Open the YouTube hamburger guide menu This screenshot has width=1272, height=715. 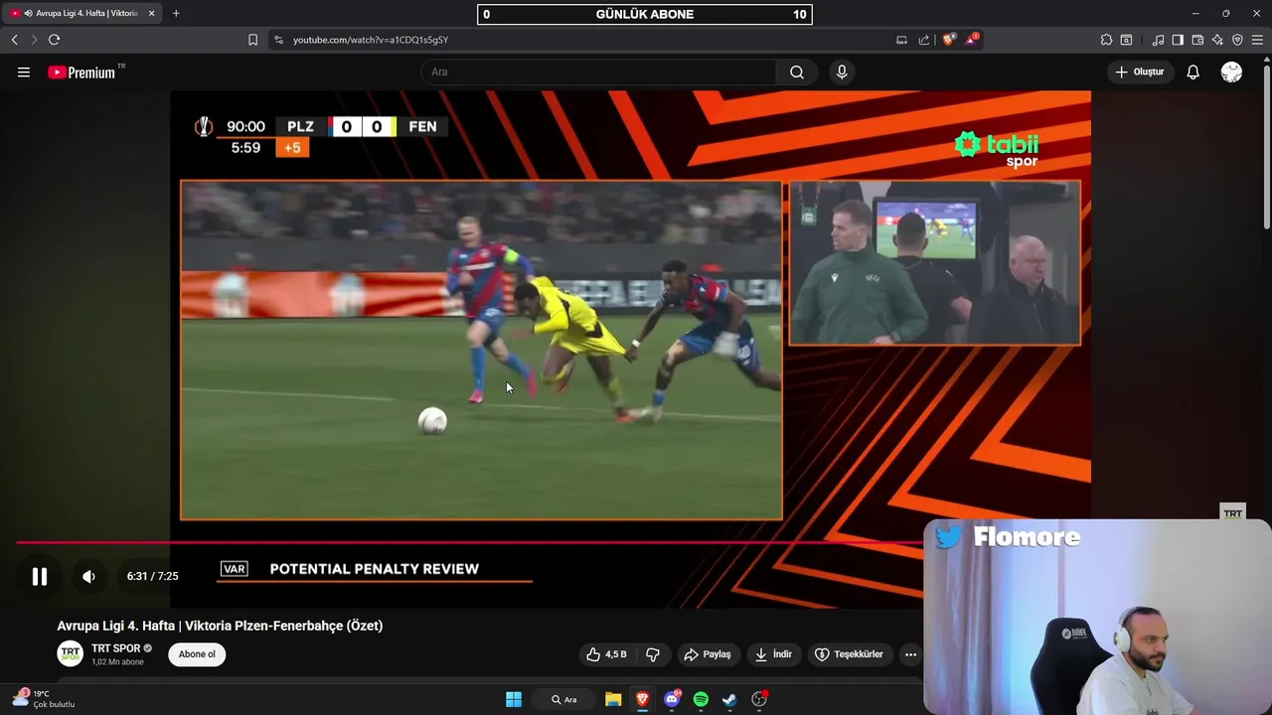(x=24, y=71)
